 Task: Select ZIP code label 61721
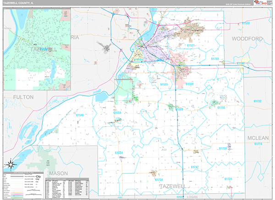228,179
